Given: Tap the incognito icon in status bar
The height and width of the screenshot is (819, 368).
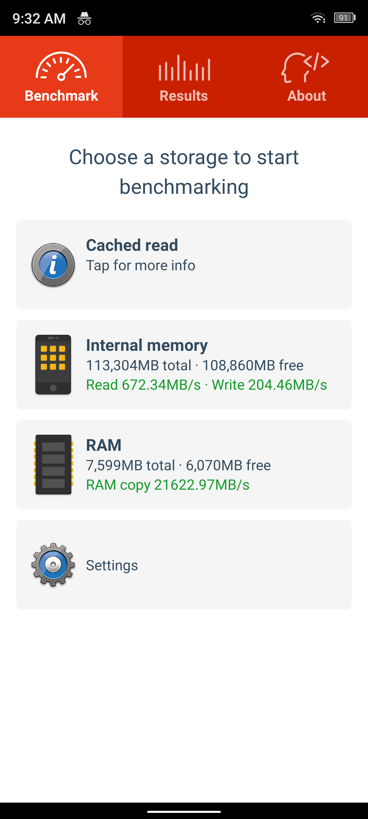Looking at the screenshot, I should (x=85, y=18).
